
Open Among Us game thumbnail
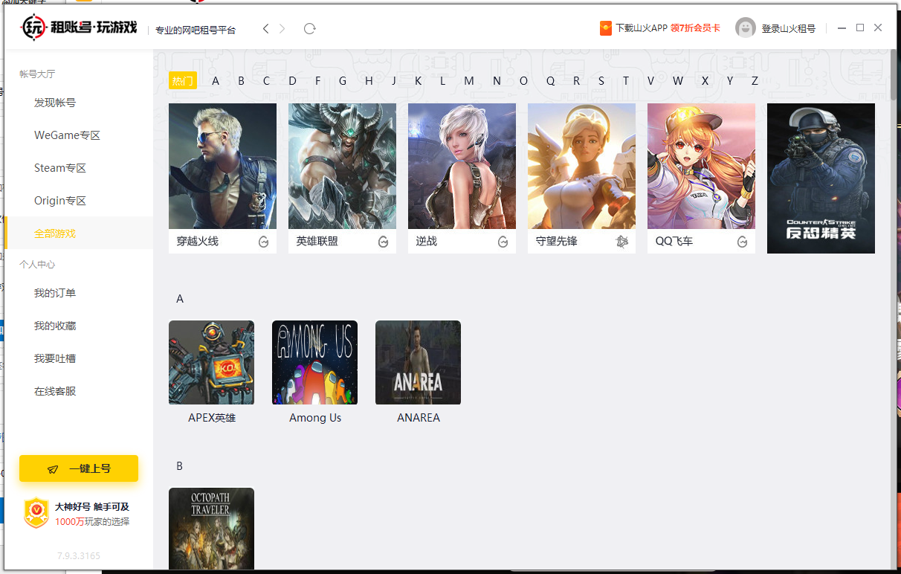coord(314,363)
